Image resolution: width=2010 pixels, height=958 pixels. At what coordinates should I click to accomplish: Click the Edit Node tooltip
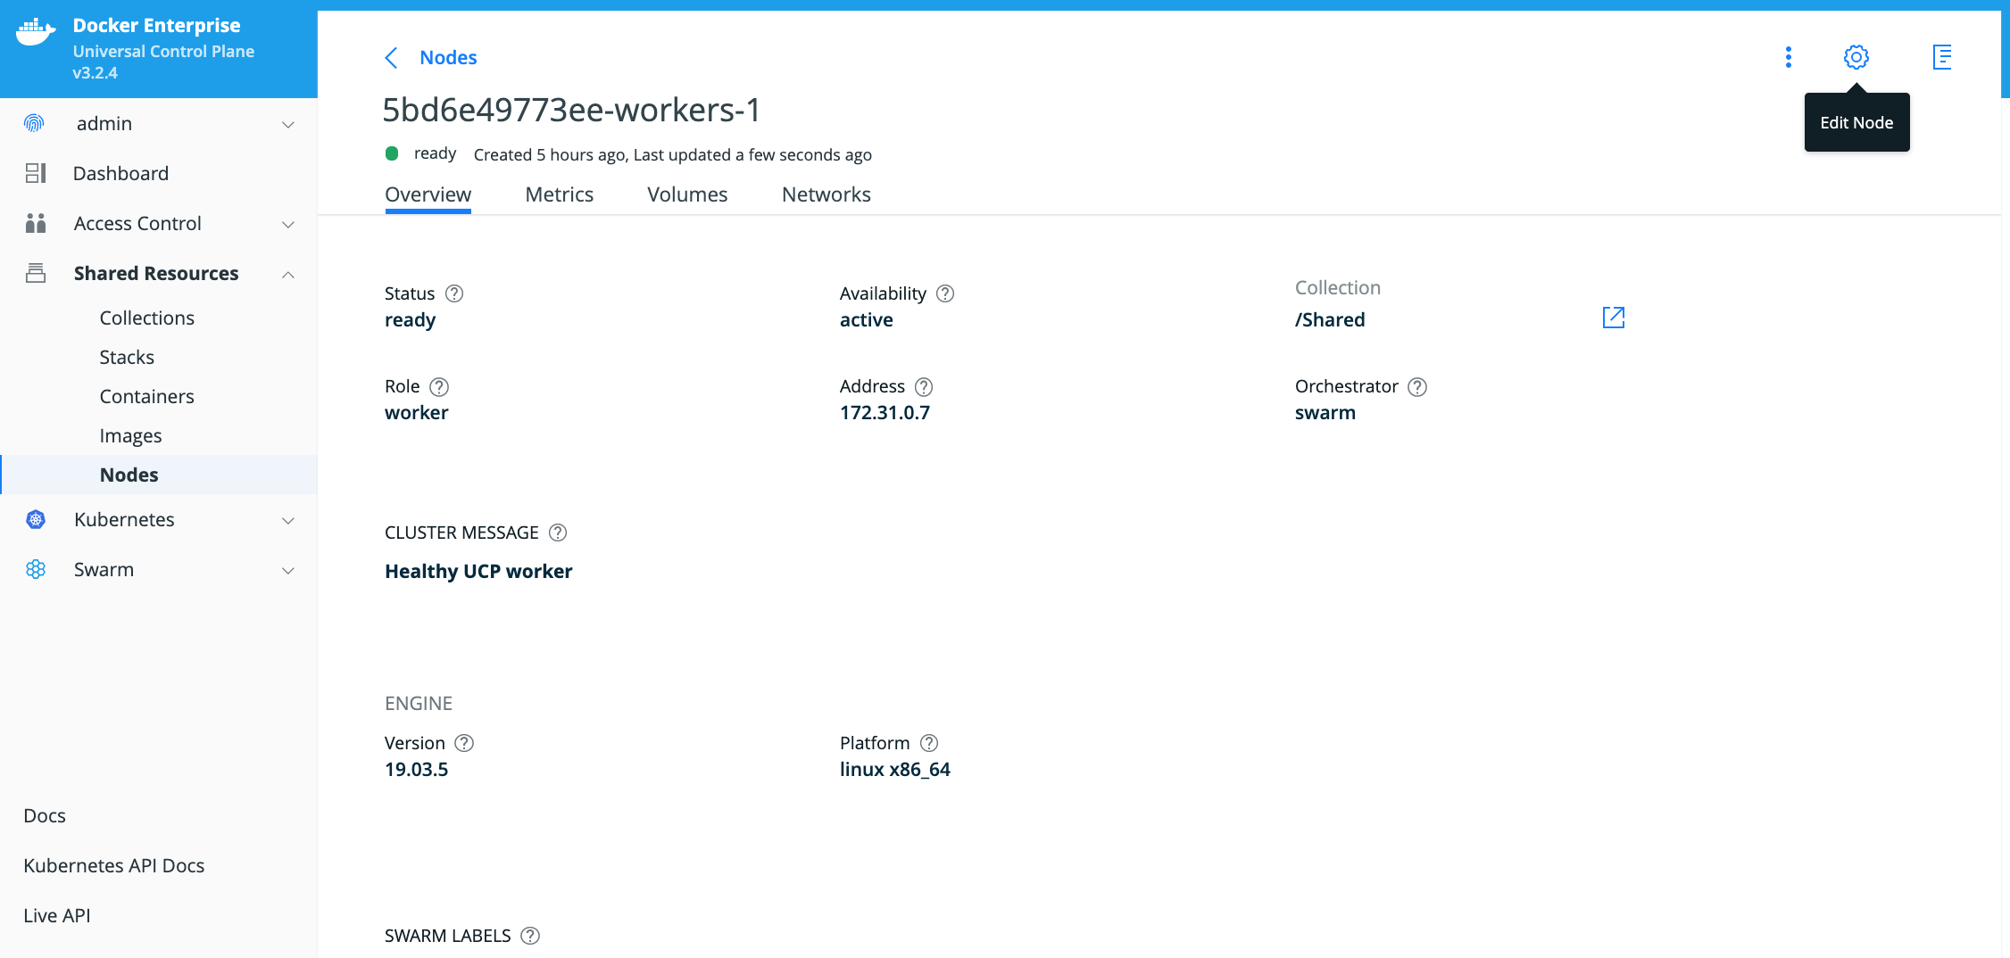1856,122
